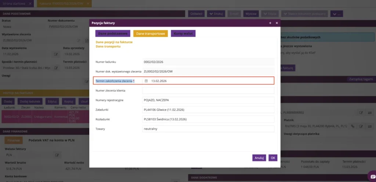Click the Kopiuj button
This screenshot has height=182, width=376.
point(69,101)
